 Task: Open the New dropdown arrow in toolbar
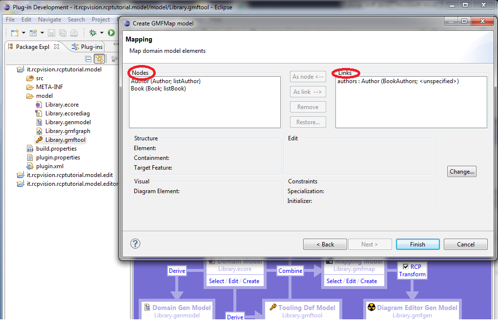(x=23, y=33)
